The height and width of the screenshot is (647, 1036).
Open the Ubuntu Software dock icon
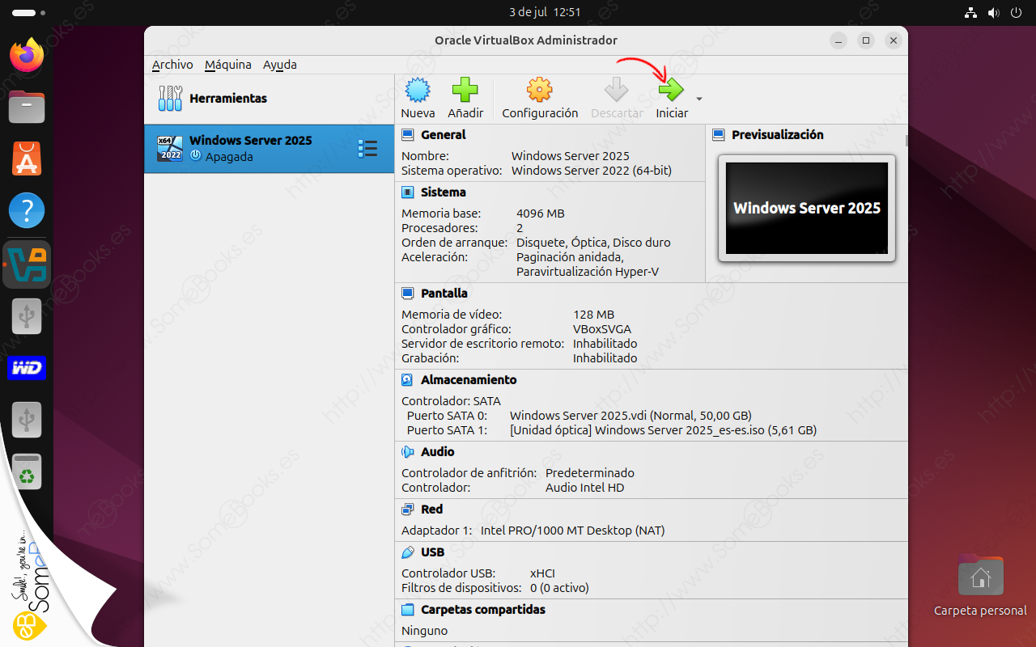pos(27,159)
